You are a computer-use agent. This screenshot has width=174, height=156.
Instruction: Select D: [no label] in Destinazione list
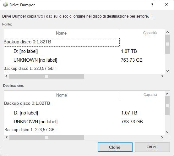(26, 113)
